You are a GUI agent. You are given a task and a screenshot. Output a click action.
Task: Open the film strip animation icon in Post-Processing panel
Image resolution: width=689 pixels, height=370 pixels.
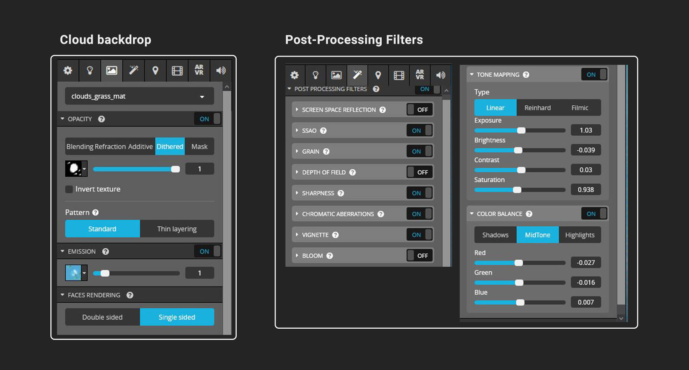[399, 75]
